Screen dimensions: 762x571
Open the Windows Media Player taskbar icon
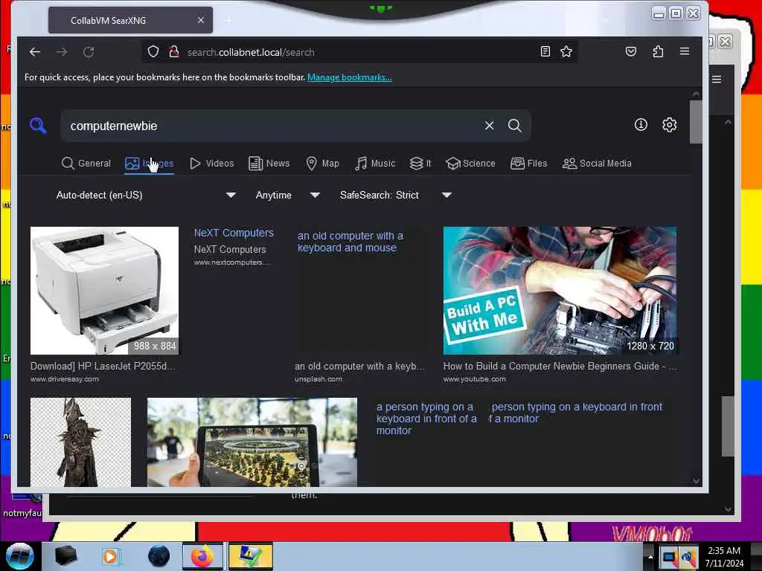(x=110, y=556)
